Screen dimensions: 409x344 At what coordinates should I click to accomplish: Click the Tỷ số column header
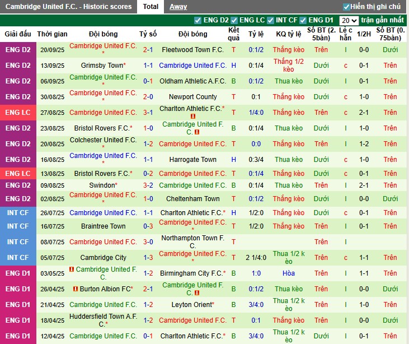pos(148,34)
